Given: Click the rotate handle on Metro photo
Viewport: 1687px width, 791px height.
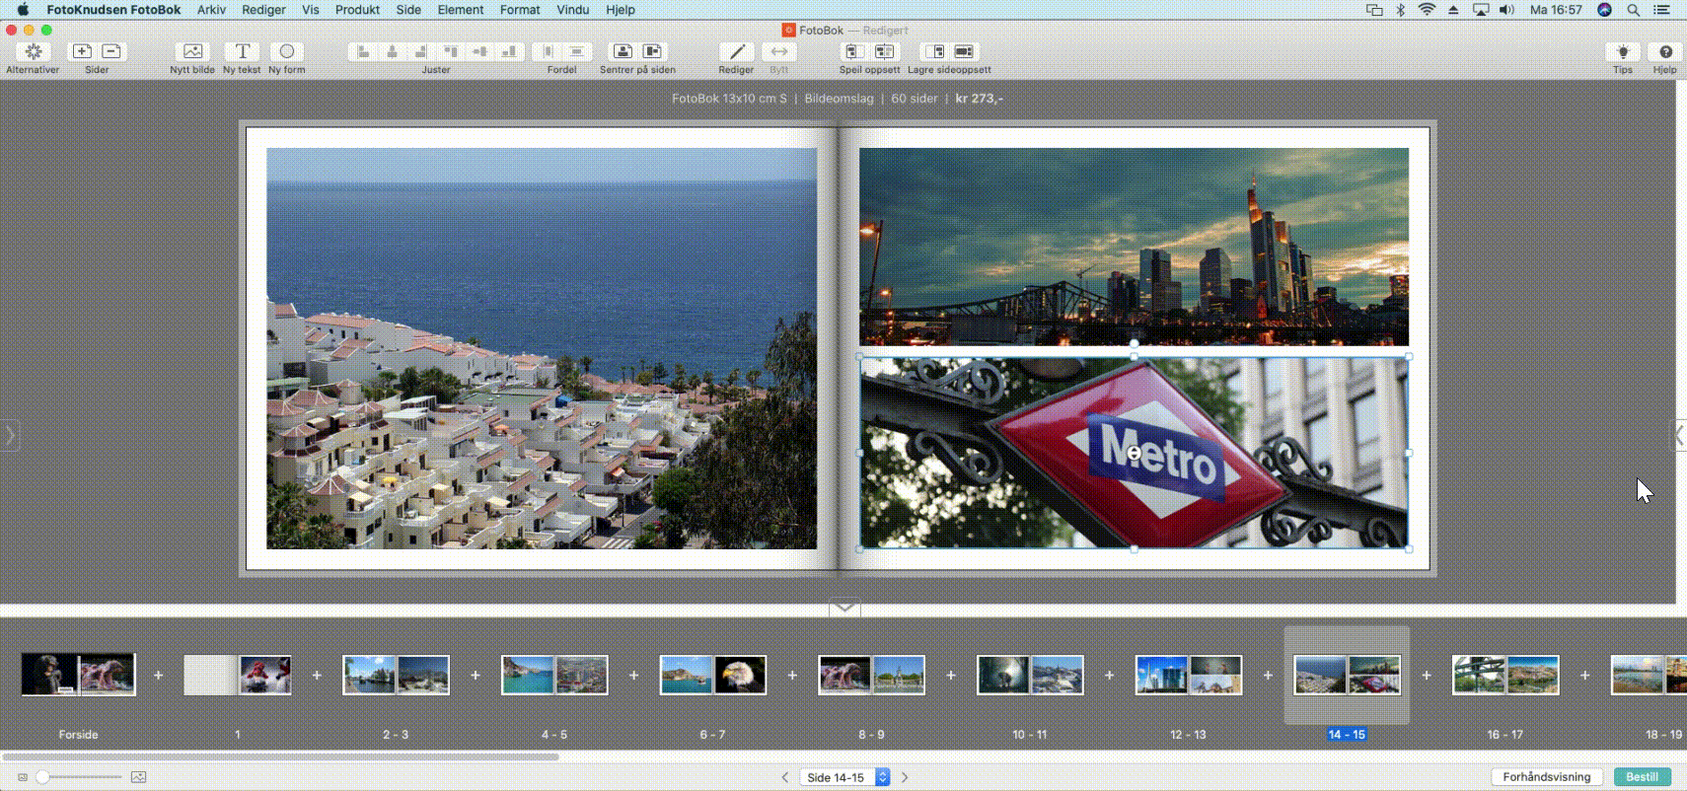Looking at the screenshot, I should click(x=1134, y=343).
